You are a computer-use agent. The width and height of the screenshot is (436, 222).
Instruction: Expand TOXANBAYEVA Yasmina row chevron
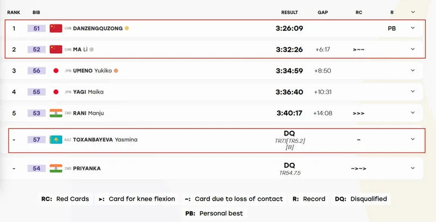point(413,139)
